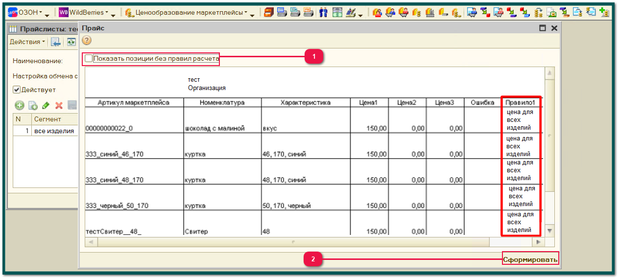Click the 'Артикул маркетплейса' column header

[x=134, y=102]
